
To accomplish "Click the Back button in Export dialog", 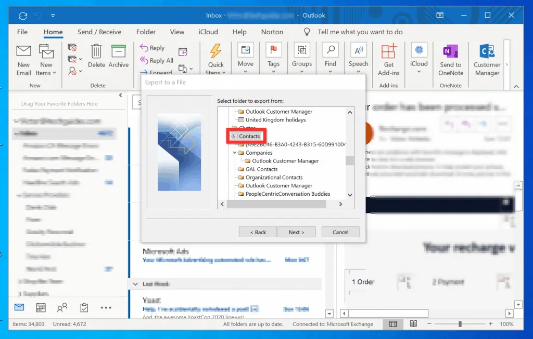I will [258, 232].
